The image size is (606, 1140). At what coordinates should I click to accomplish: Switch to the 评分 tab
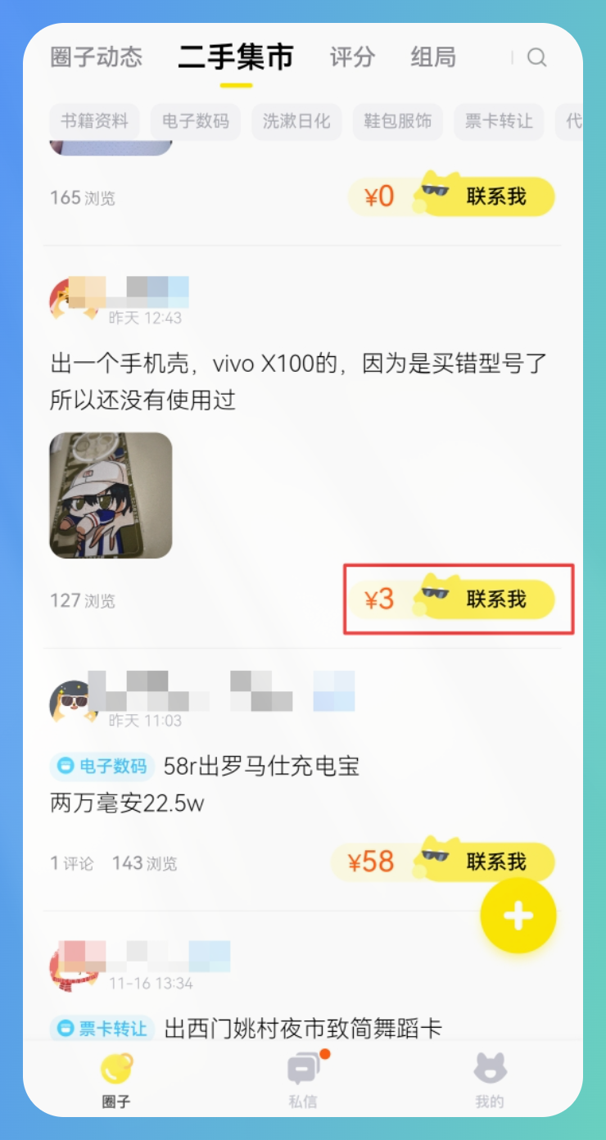[352, 57]
